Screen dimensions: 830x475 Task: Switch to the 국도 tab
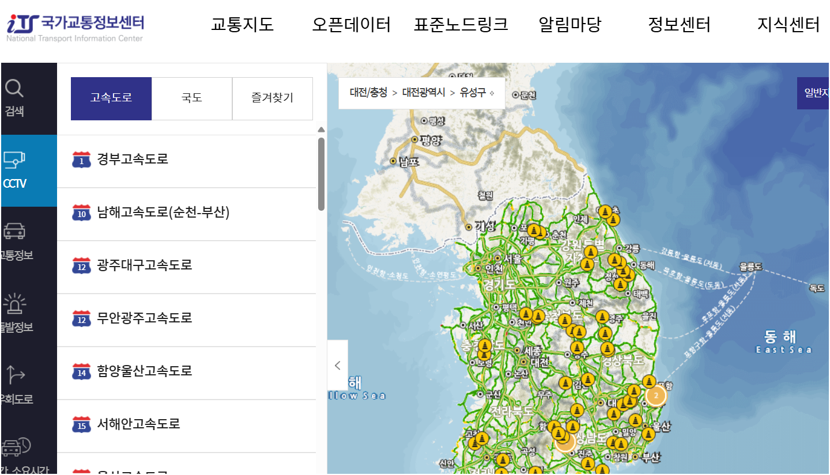[x=192, y=98]
